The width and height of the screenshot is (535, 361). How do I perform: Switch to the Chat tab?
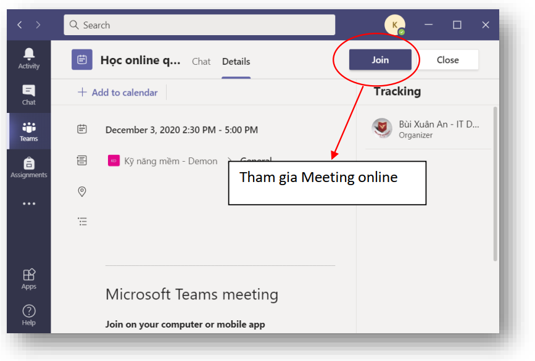[201, 61]
